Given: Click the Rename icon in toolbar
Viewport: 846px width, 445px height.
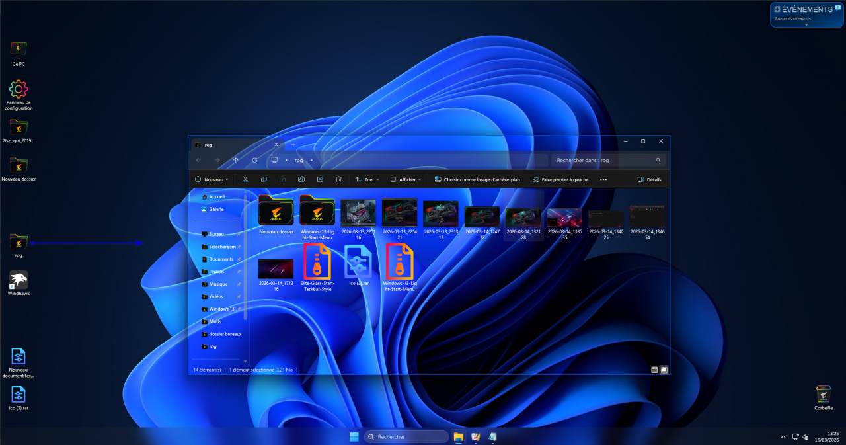Looking at the screenshot, I should tap(301, 179).
